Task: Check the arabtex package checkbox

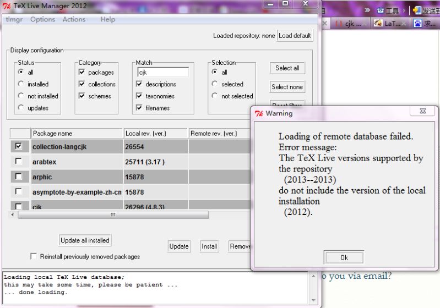Action: click(19, 162)
